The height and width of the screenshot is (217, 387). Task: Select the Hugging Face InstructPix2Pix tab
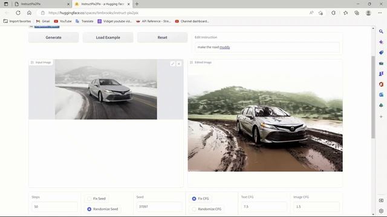click(x=102, y=4)
